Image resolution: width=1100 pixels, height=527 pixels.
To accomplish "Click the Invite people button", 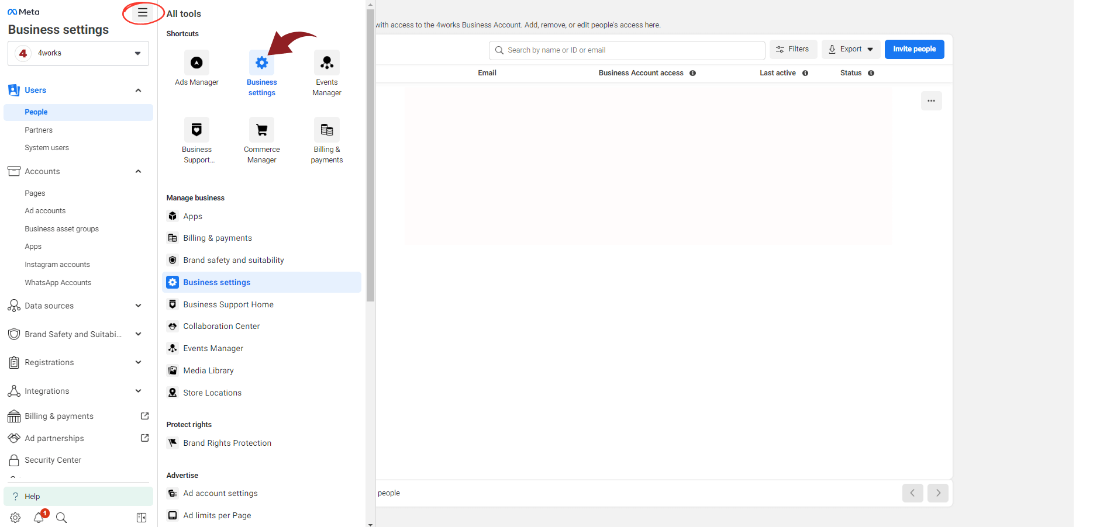I will [x=914, y=49].
